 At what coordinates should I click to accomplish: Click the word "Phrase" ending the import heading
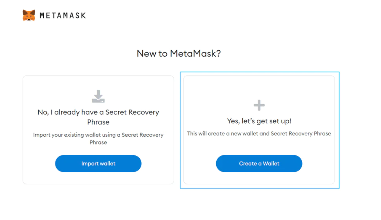(98, 122)
